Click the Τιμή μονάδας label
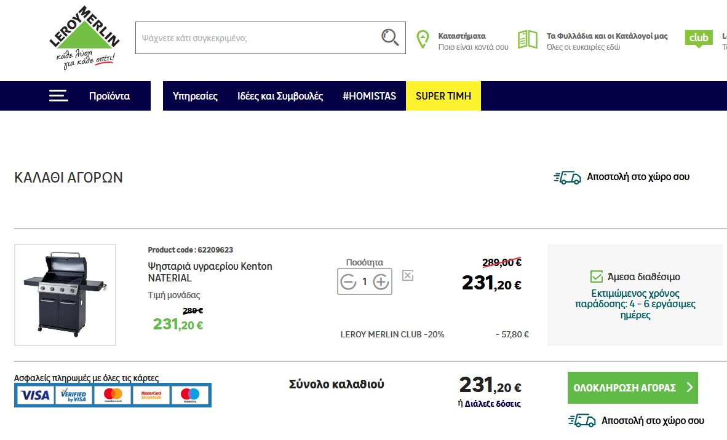727x440 pixels. (174, 295)
